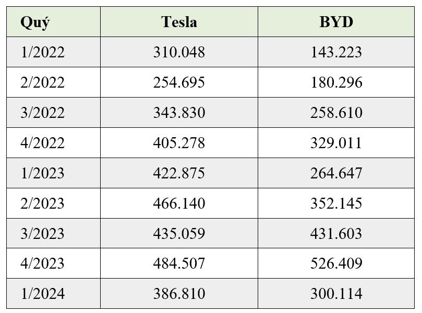The image size is (422, 313).
Task: Select the BYD column header cell
Action: (x=336, y=22)
